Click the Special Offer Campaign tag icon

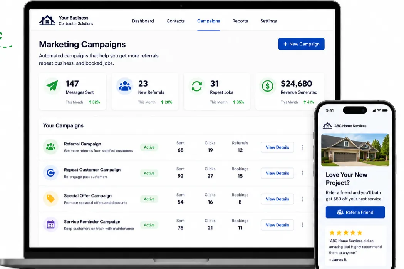pos(50,199)
